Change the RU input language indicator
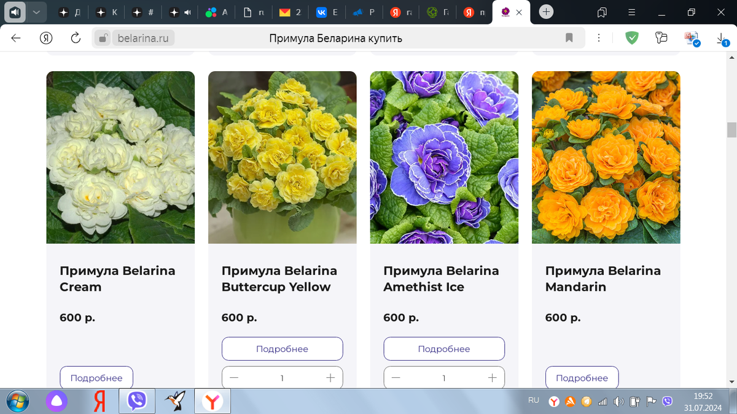This screenshot has height=414, width=737. pos(534,401)
